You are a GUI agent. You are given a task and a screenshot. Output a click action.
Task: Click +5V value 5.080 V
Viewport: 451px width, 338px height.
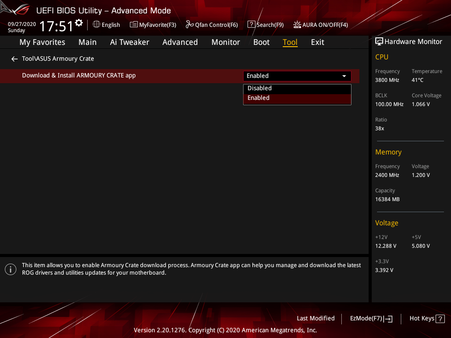pos(421,246)
